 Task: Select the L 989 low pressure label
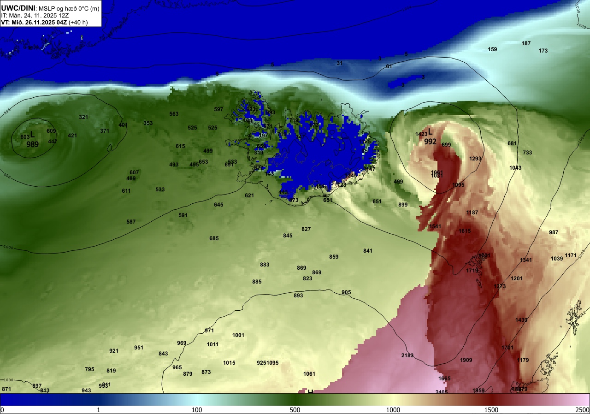tap(32, 140)
